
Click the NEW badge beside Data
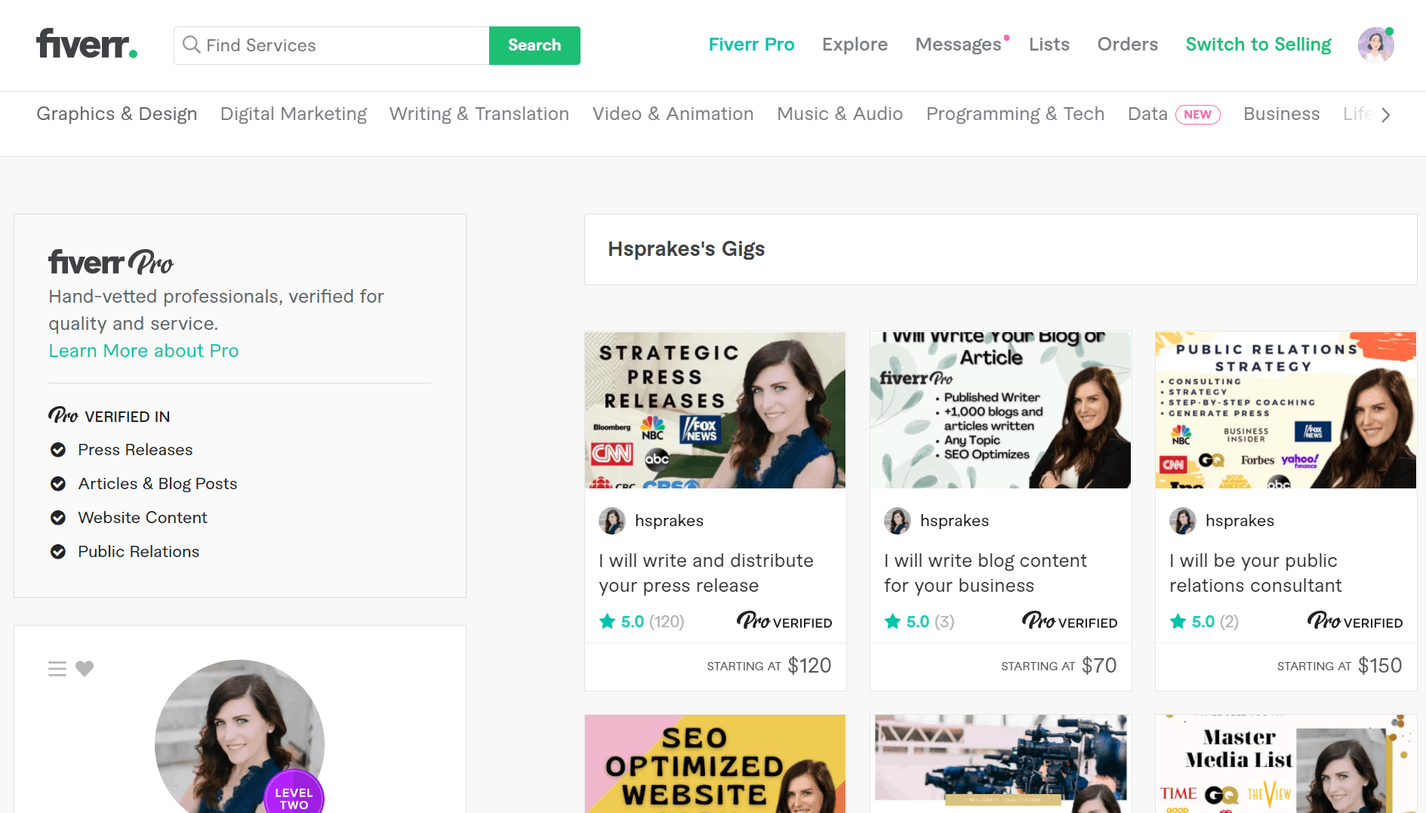coord(1197,115)
